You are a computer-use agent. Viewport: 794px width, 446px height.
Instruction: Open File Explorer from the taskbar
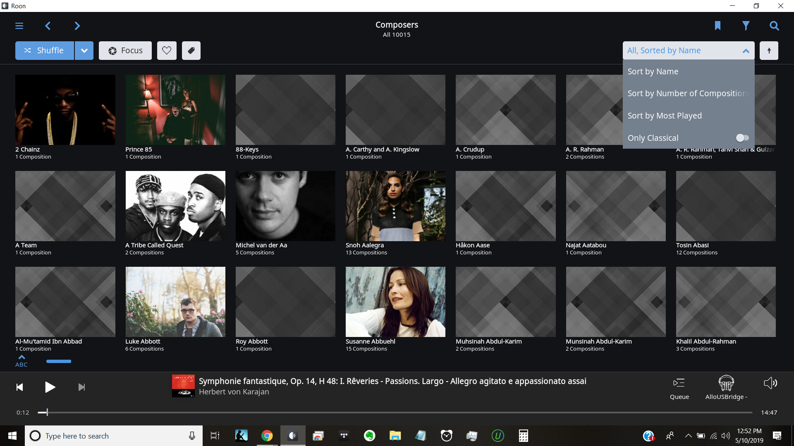point(395,436)
